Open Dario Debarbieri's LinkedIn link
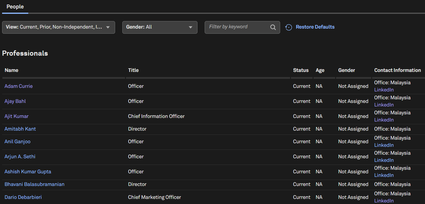Screen dimensions: 425x204 384,201
